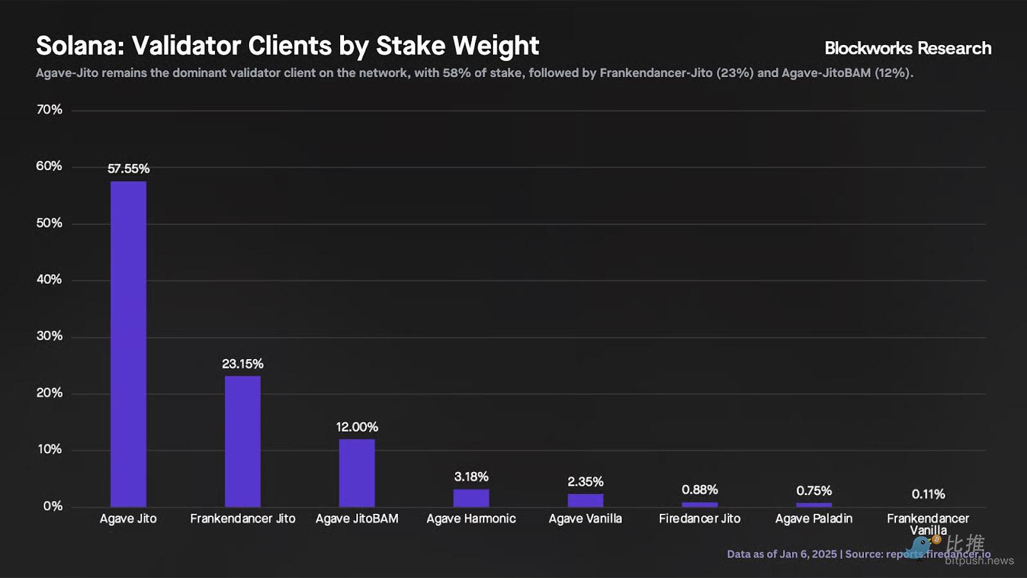The height and width of the screenshot is (578, 1027).
Task: Click the Firedancer Jito axis label
Action: [x=700, y=518]
